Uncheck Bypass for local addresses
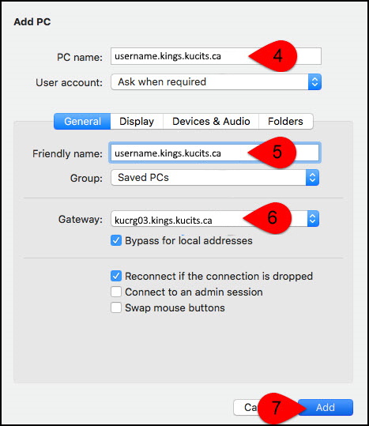Screen dimensions: 369x426 [x=116, y=241]
